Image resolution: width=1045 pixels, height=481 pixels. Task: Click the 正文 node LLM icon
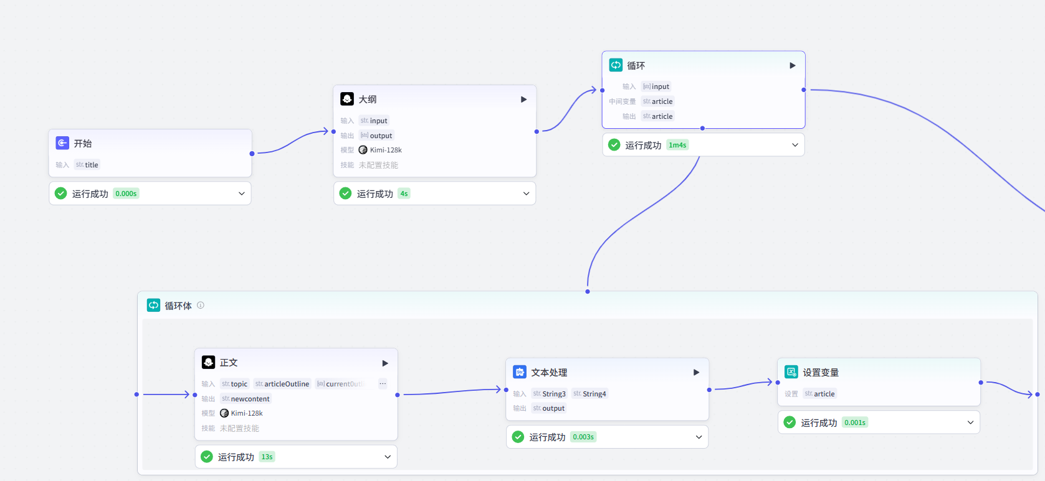coord(208,363)
